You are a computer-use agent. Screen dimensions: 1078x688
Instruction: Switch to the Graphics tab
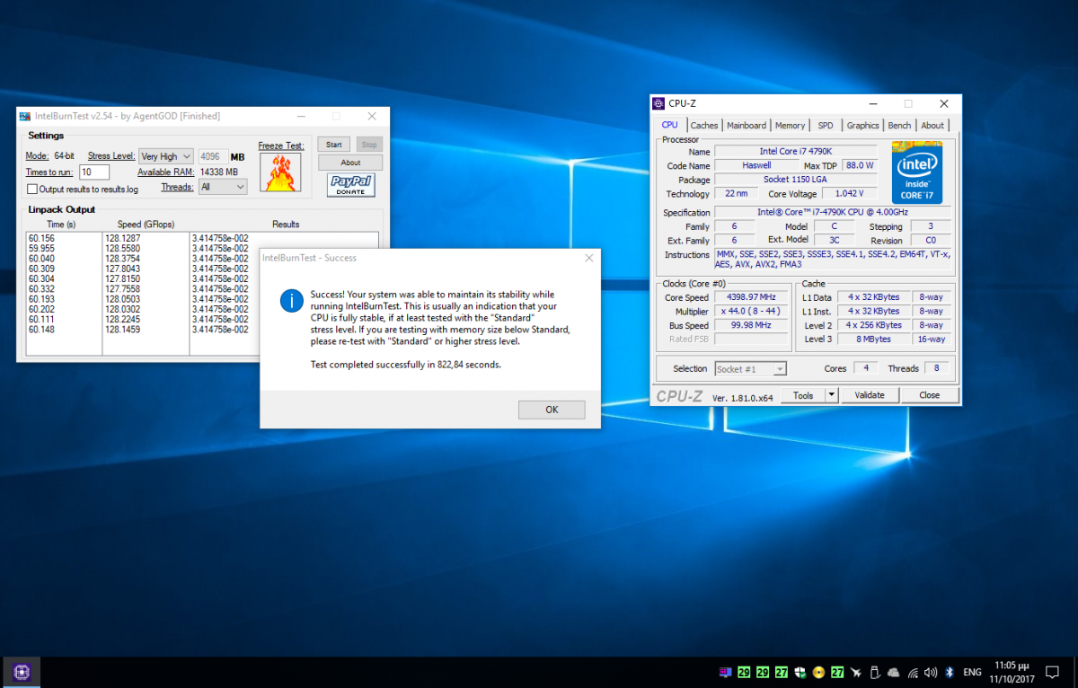(x=862, y=126)
